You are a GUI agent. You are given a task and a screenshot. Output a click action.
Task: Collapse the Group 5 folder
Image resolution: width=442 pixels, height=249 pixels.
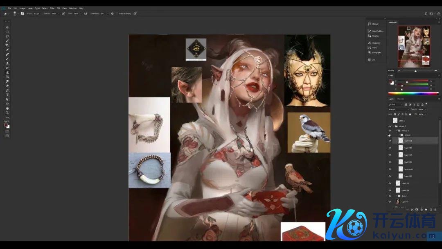[x=396, y=131]
